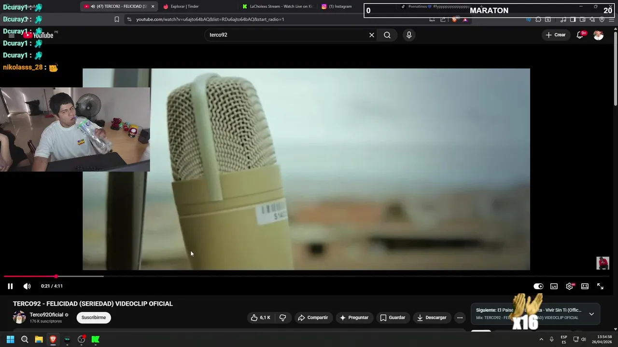This screenshot has height=347, width=618.
Task: Open the Brave wallet icon
Action: 582,19
